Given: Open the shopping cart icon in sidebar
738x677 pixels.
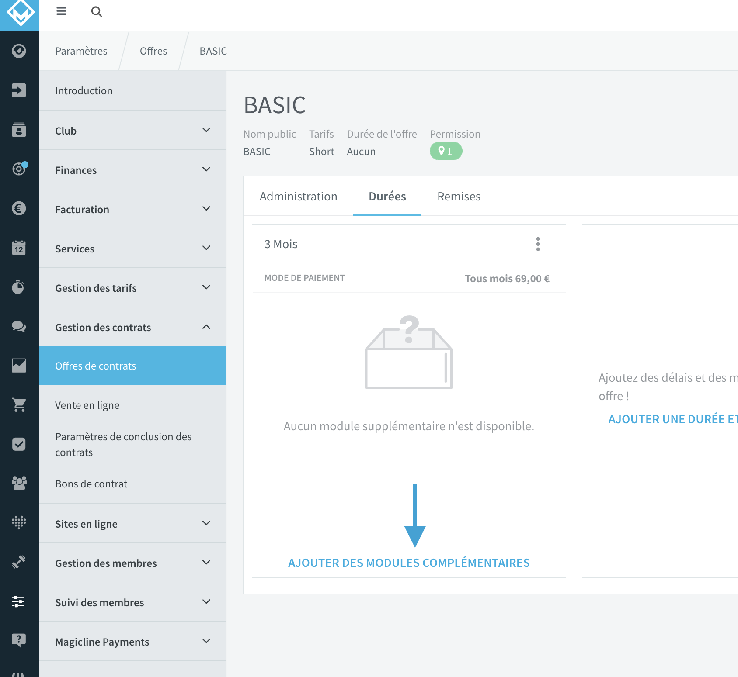Looking at the screenshot, I should click(19, 405).
